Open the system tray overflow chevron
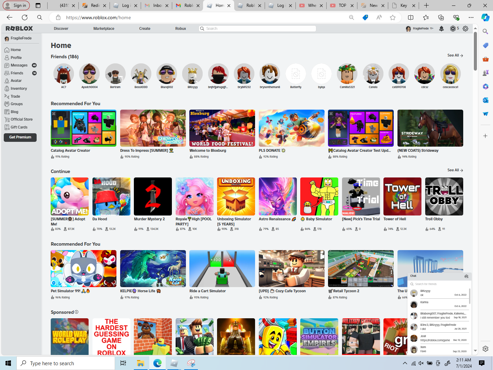Screen dimensions: 493x370 (405, 363)
